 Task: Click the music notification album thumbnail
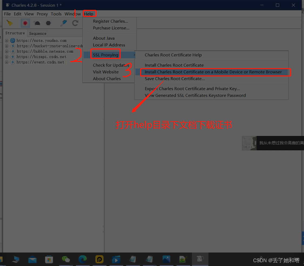249,143
